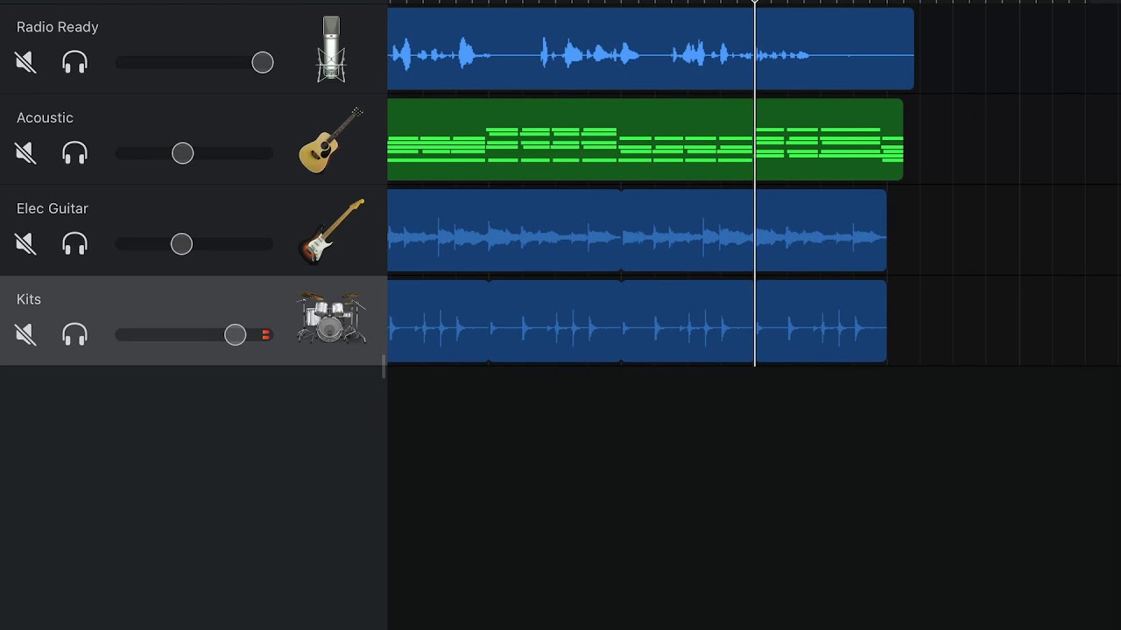Open the electric guitar instrument icon
1121x630 pixels.
[x=331, y=231]
